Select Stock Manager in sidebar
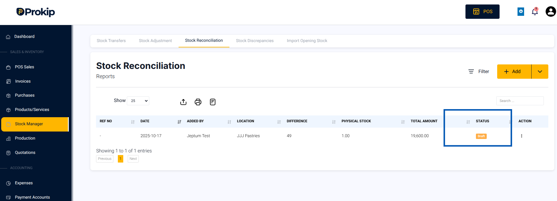 pos(35,124)
